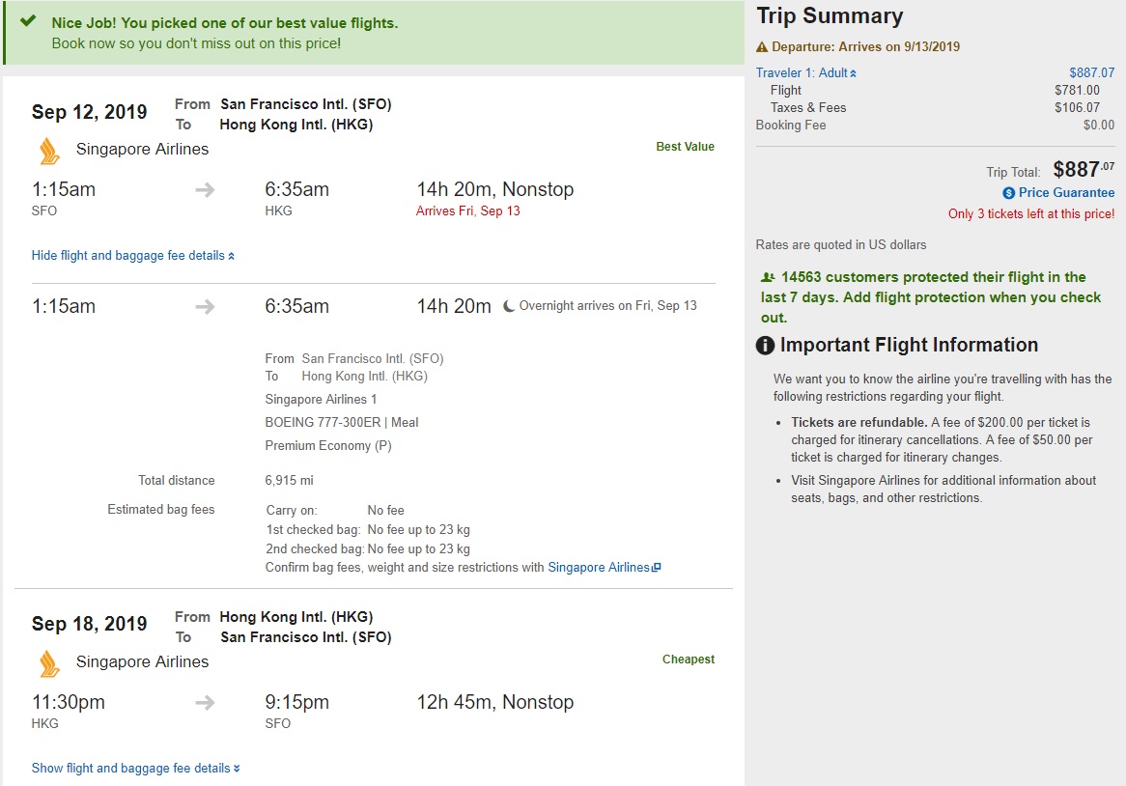The width and height of the screenshot is (1126, 786).
Task: Click the Important Flight Information info icon
Action: pos(765,346)
